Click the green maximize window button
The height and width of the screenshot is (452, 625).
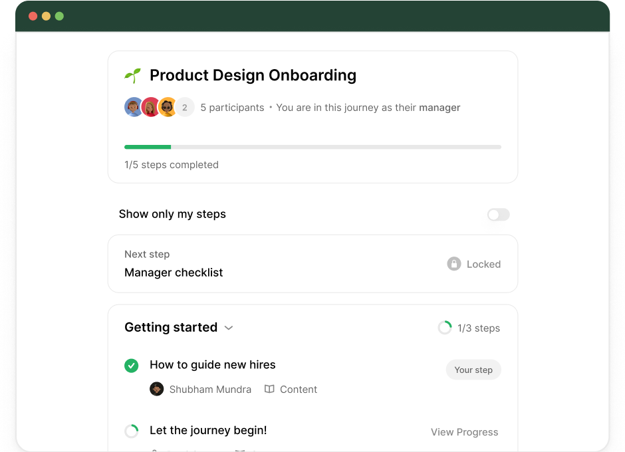pyautogui.click(x=59, y=16)
